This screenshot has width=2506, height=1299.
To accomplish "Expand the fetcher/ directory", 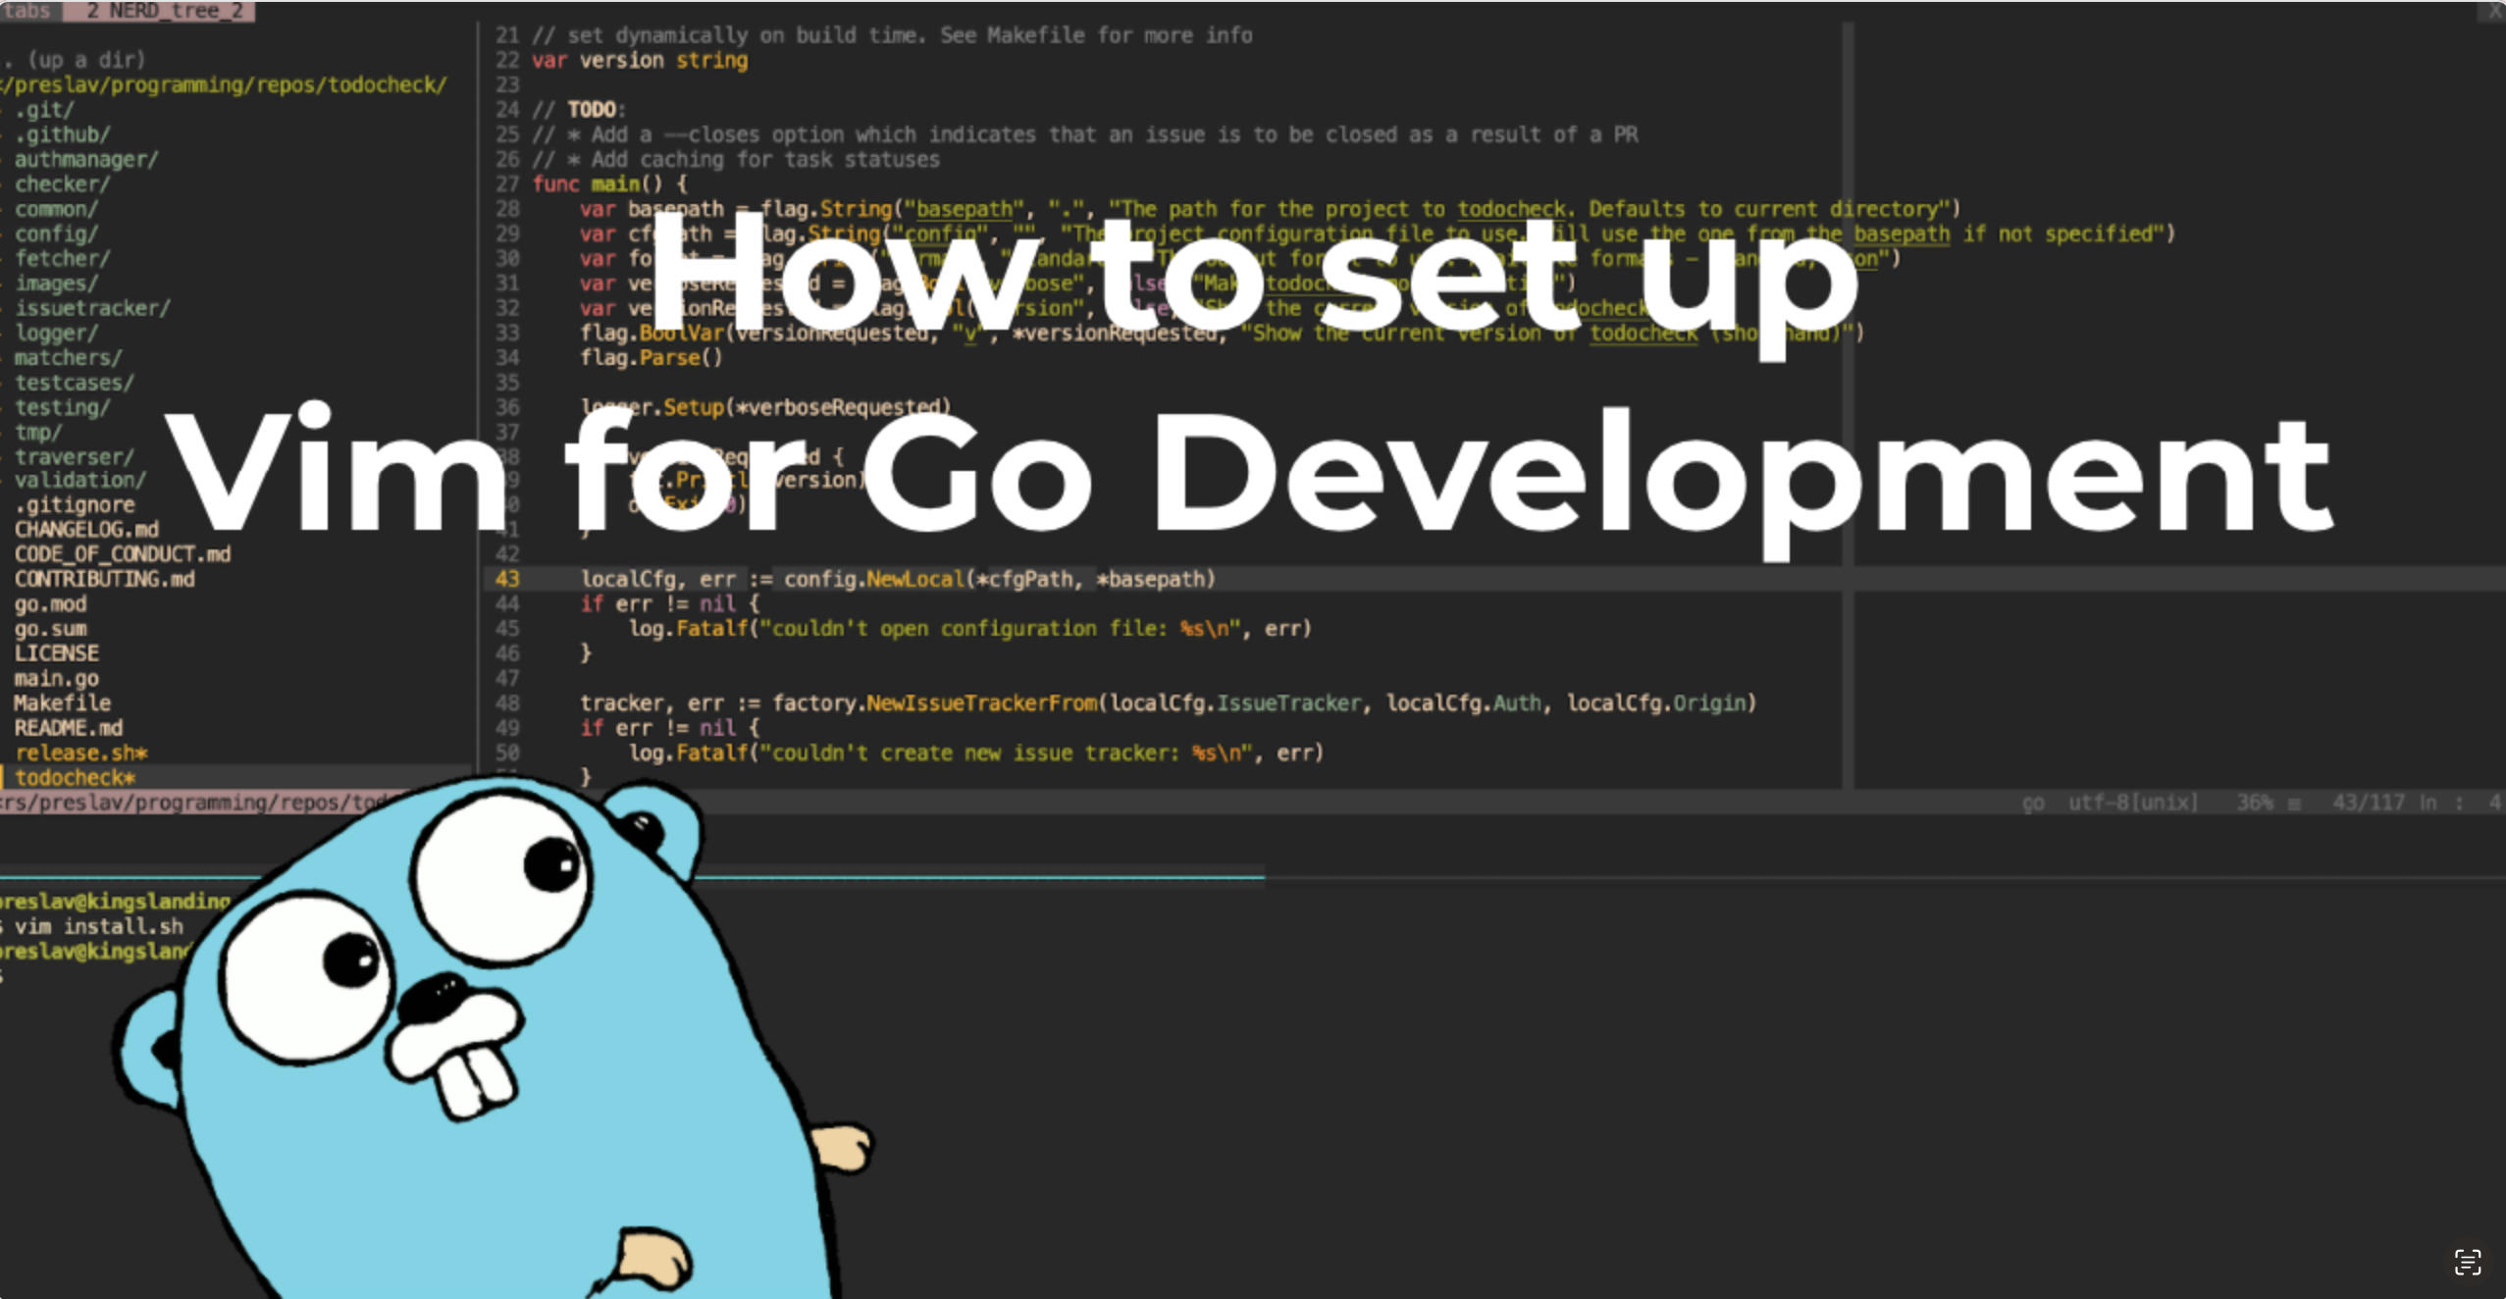I will (x=62, y=259).
